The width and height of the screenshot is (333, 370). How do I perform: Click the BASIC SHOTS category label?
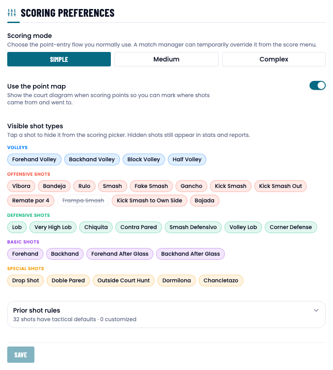coord(23,242)
